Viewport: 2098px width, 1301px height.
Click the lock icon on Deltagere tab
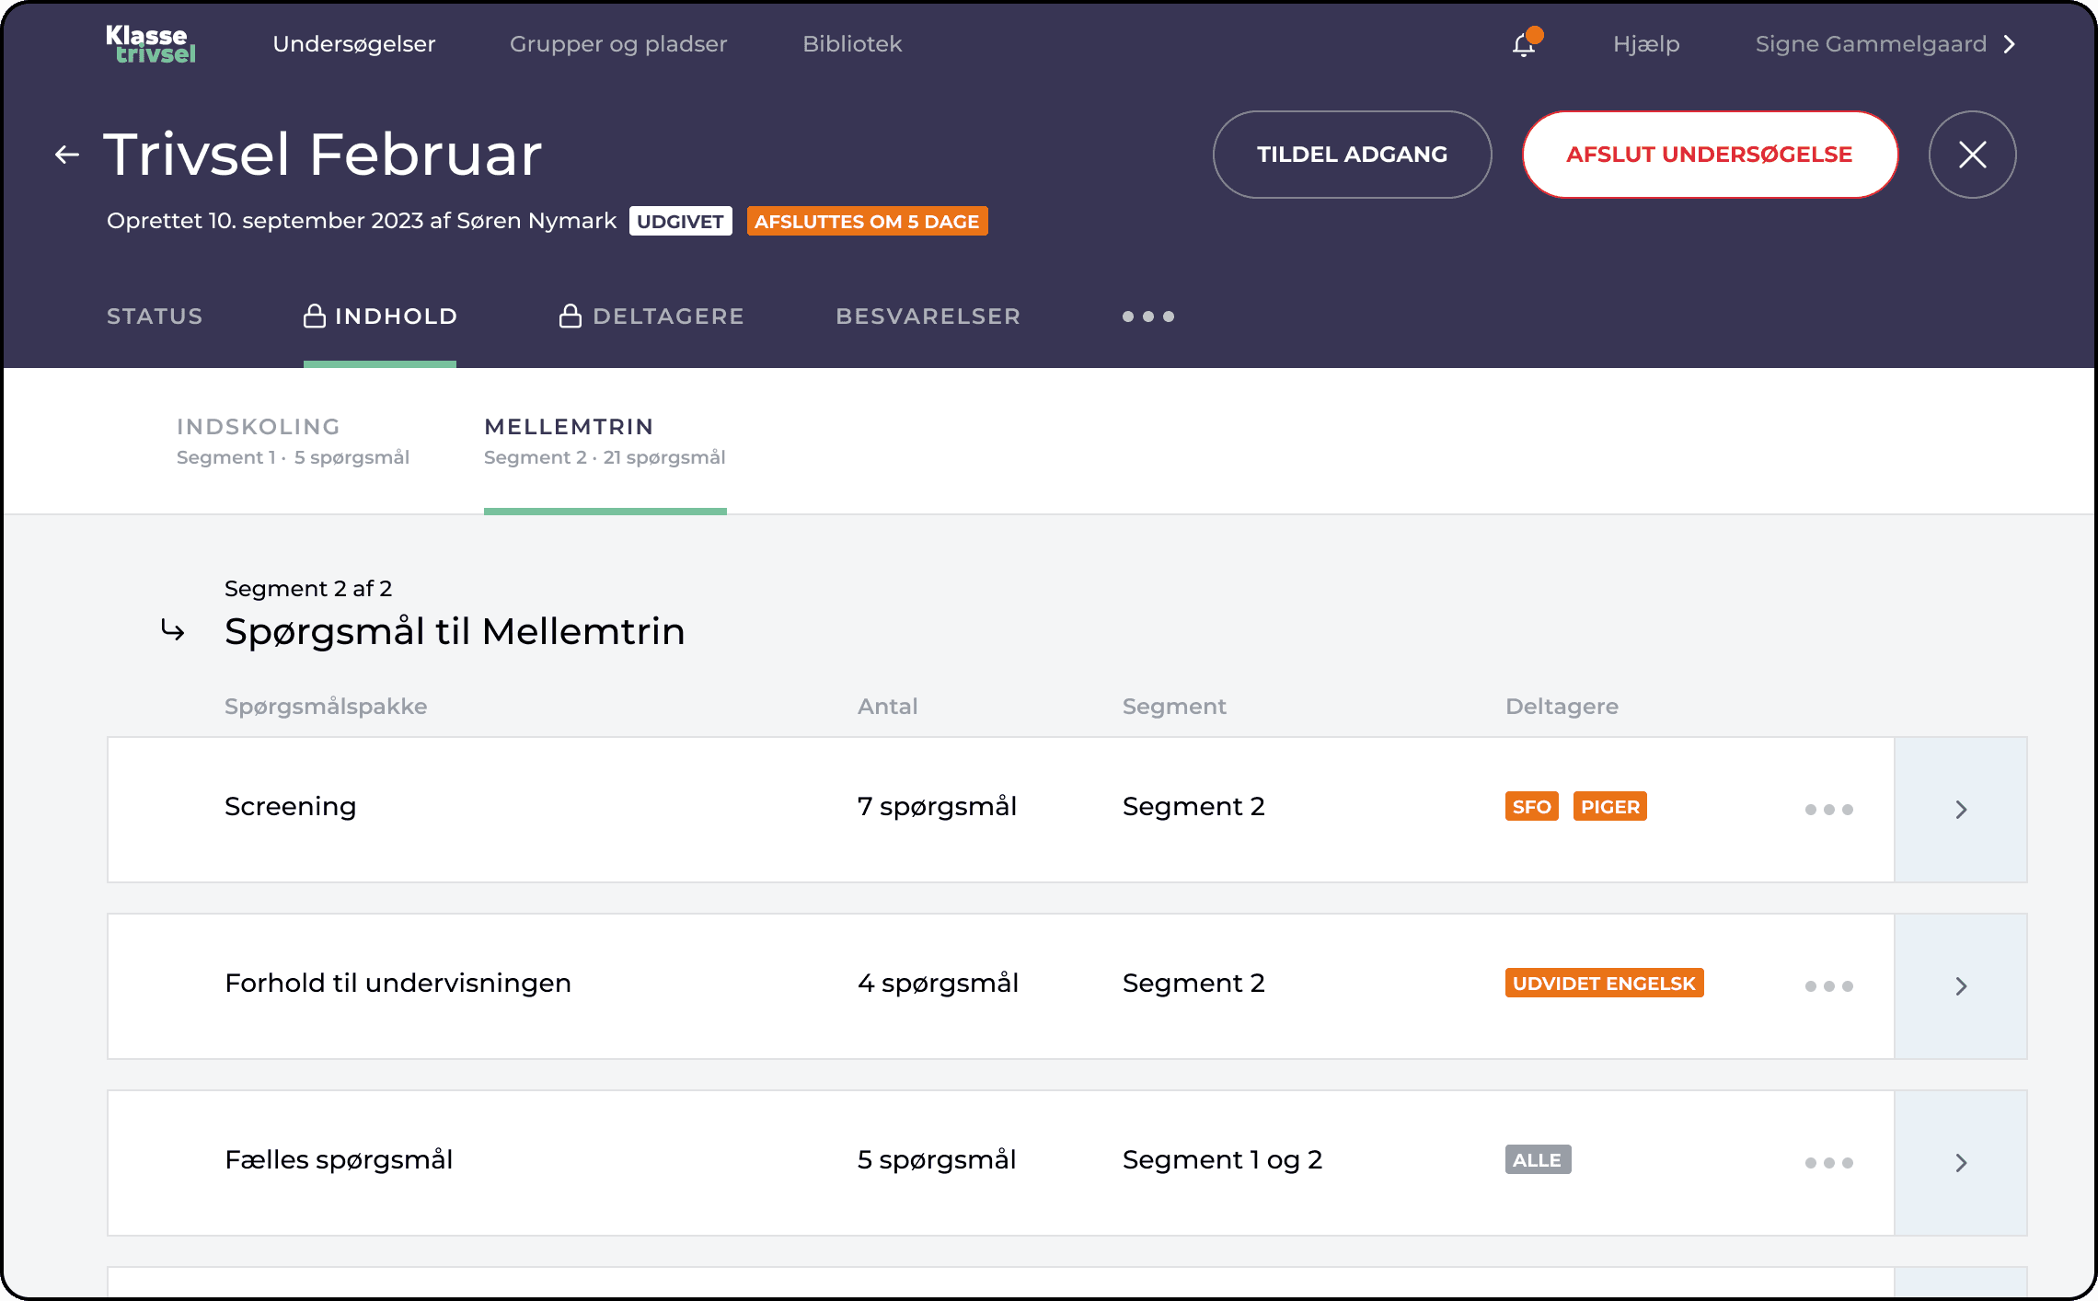[571, 316]
